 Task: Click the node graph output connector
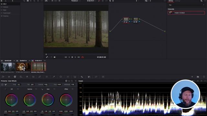165,31
